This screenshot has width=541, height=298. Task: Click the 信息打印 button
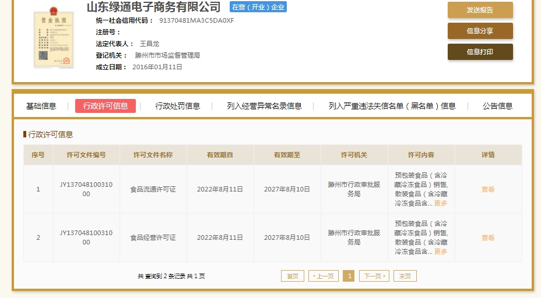point(480,52)
